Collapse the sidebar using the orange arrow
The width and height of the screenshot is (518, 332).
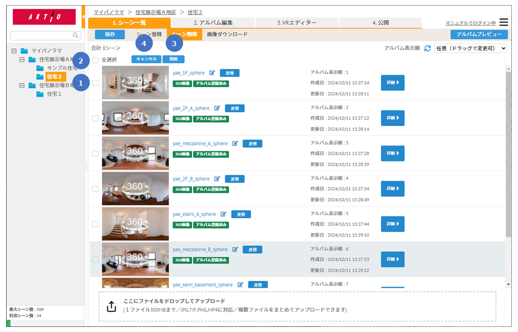tap(83, 18)
